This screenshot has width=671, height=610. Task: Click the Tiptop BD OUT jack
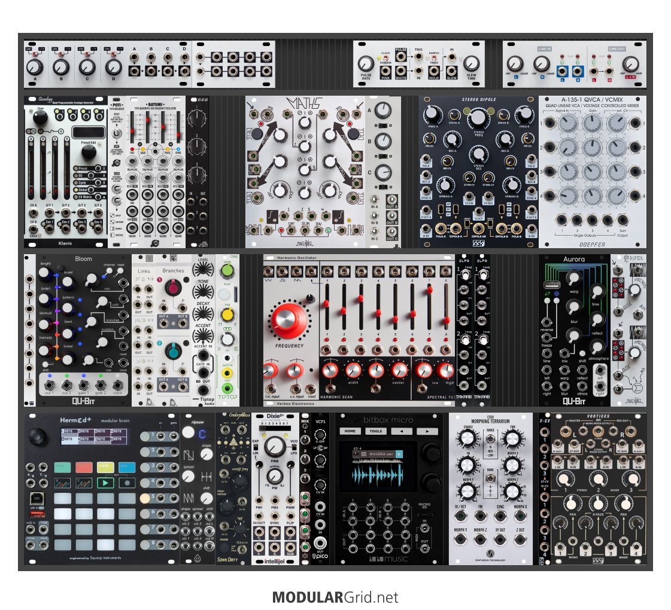click(x=203, y=389)
